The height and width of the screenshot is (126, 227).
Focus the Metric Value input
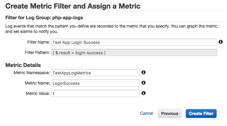point(95,93)
